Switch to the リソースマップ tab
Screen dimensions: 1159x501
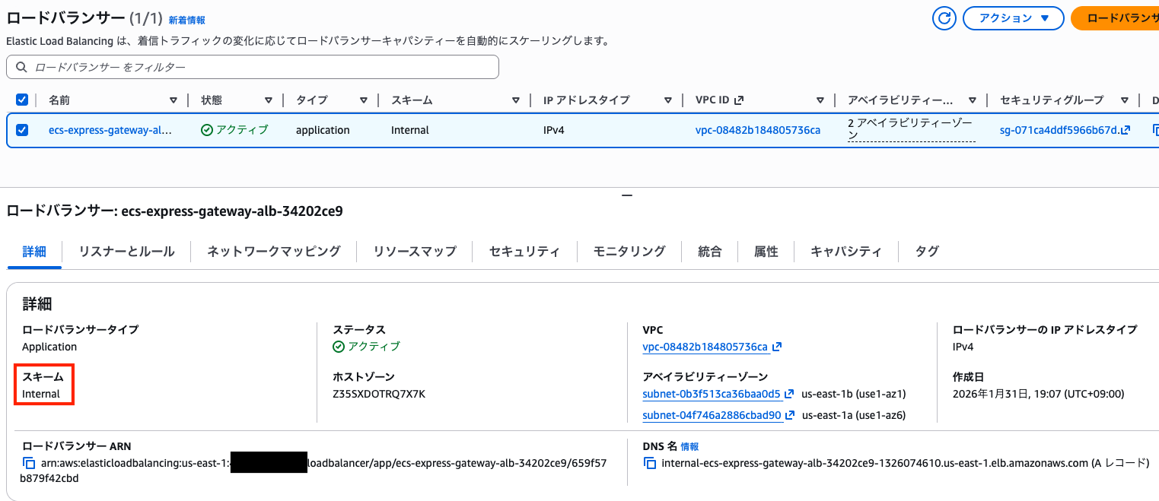(x=415, y=251)
